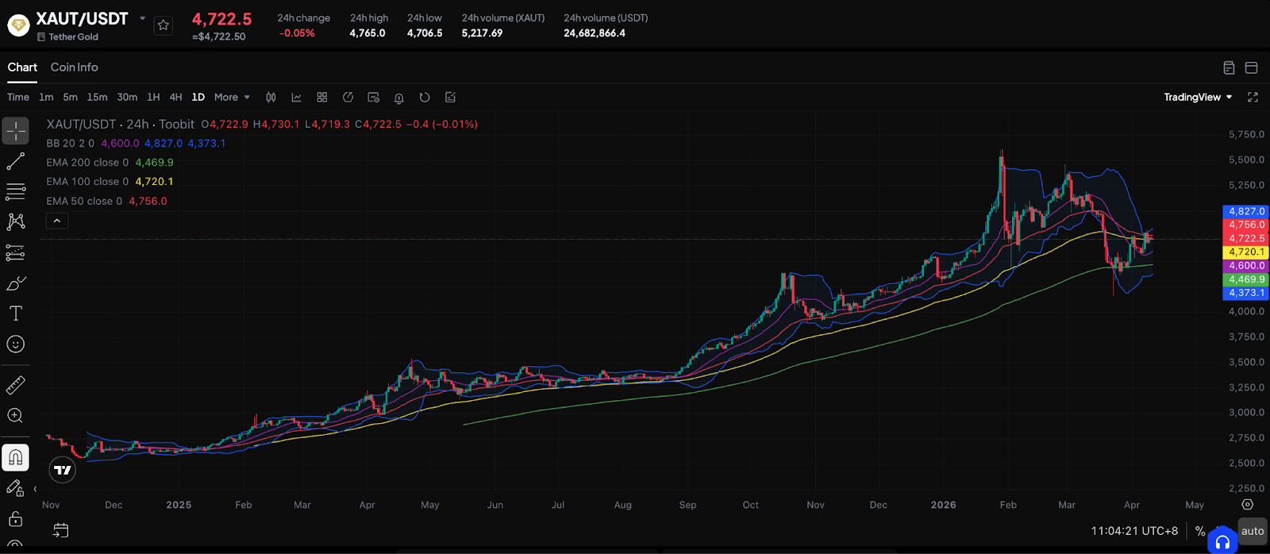Open the headset support button

(1222, 542)
